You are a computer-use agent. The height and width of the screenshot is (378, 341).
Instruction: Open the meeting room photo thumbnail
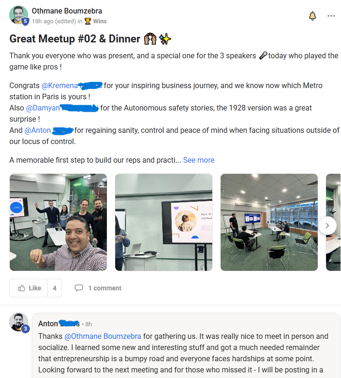(x=269, y=222)
